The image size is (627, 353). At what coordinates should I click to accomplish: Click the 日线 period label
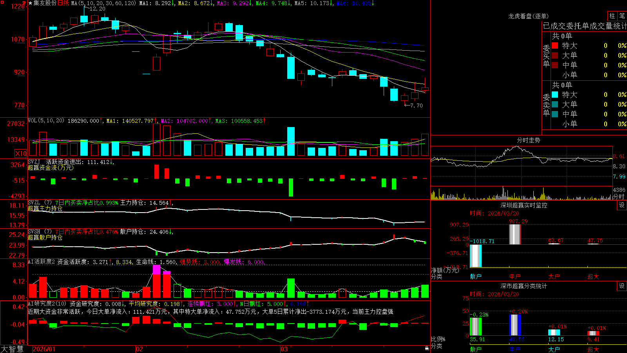(x=63, y=3)
